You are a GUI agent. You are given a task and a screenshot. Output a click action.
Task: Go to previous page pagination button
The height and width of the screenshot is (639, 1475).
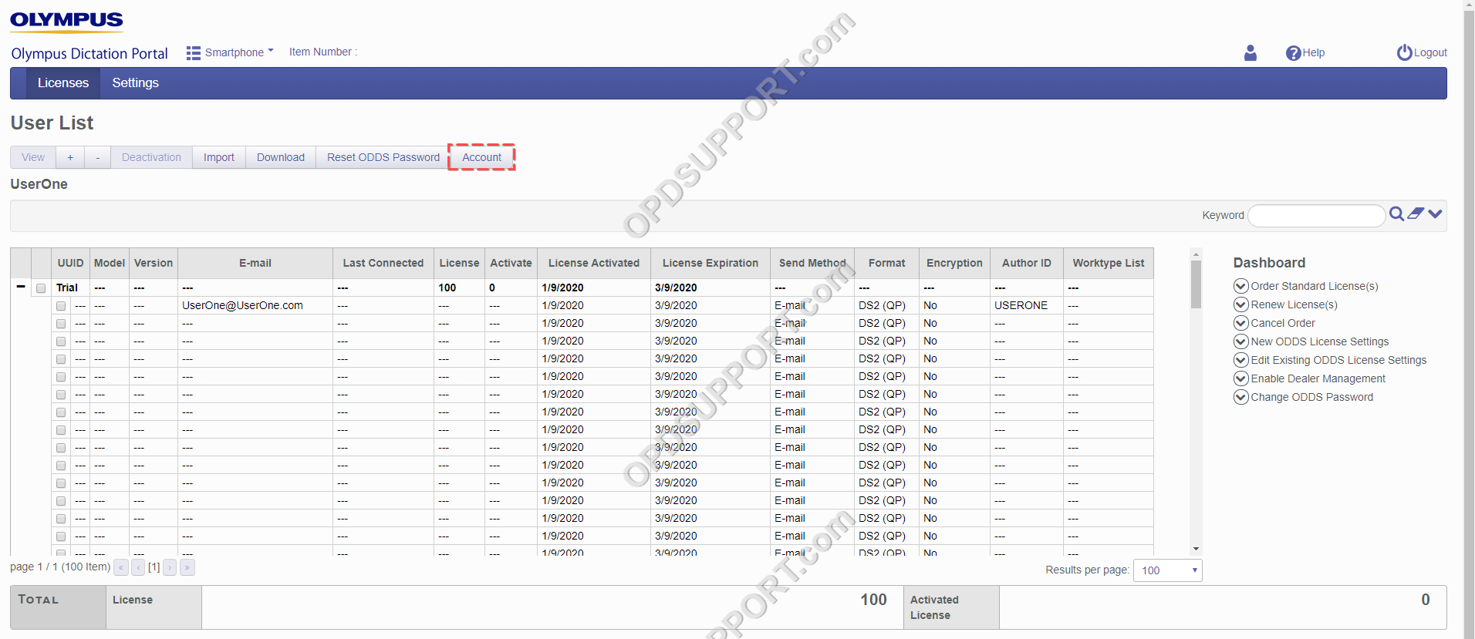click(138, 567)
